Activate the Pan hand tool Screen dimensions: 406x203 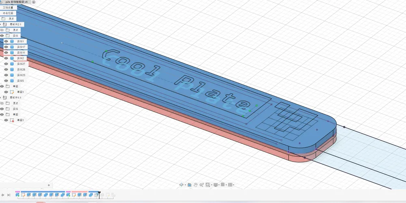[x=196, y=185]
